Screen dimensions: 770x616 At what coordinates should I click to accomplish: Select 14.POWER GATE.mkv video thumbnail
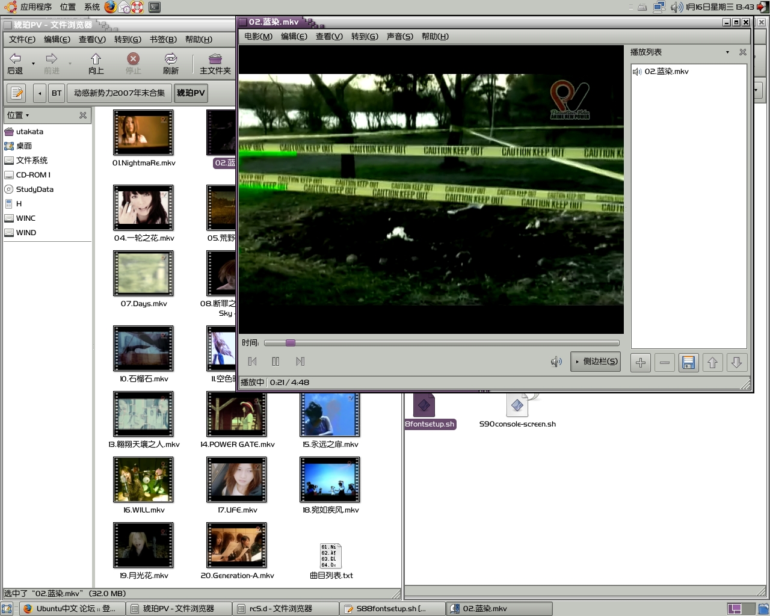click(236, 414)
